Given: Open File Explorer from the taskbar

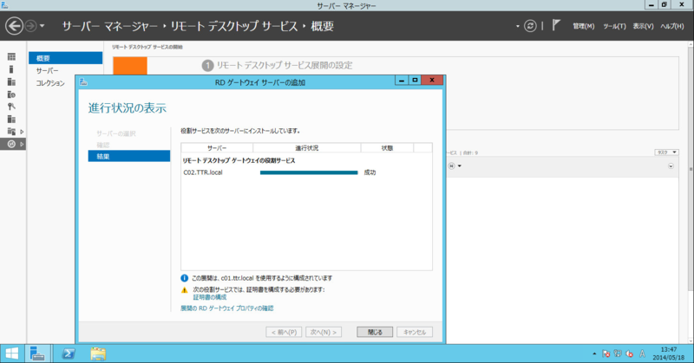Looking at the screenshot, I should pyautogui.click(x=98, y=353).
